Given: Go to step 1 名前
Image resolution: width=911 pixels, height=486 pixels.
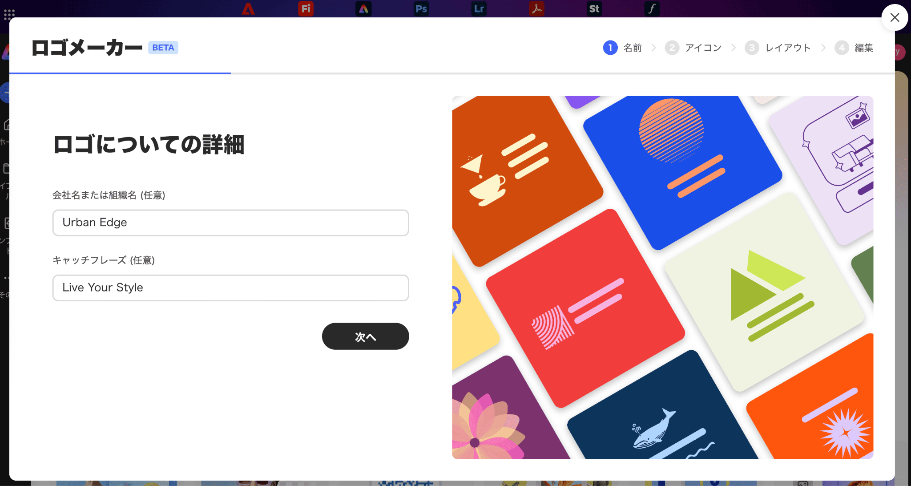Looking at the screenshot, I should 622,48.
